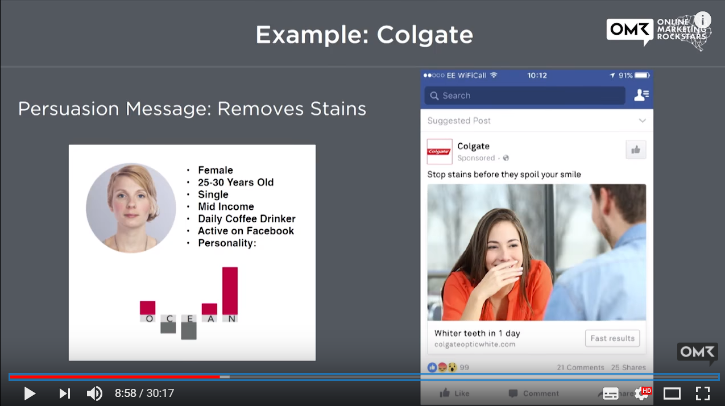Skip to the next video
The height and width of the screenshot is (406, 725).
coord(65,393)
